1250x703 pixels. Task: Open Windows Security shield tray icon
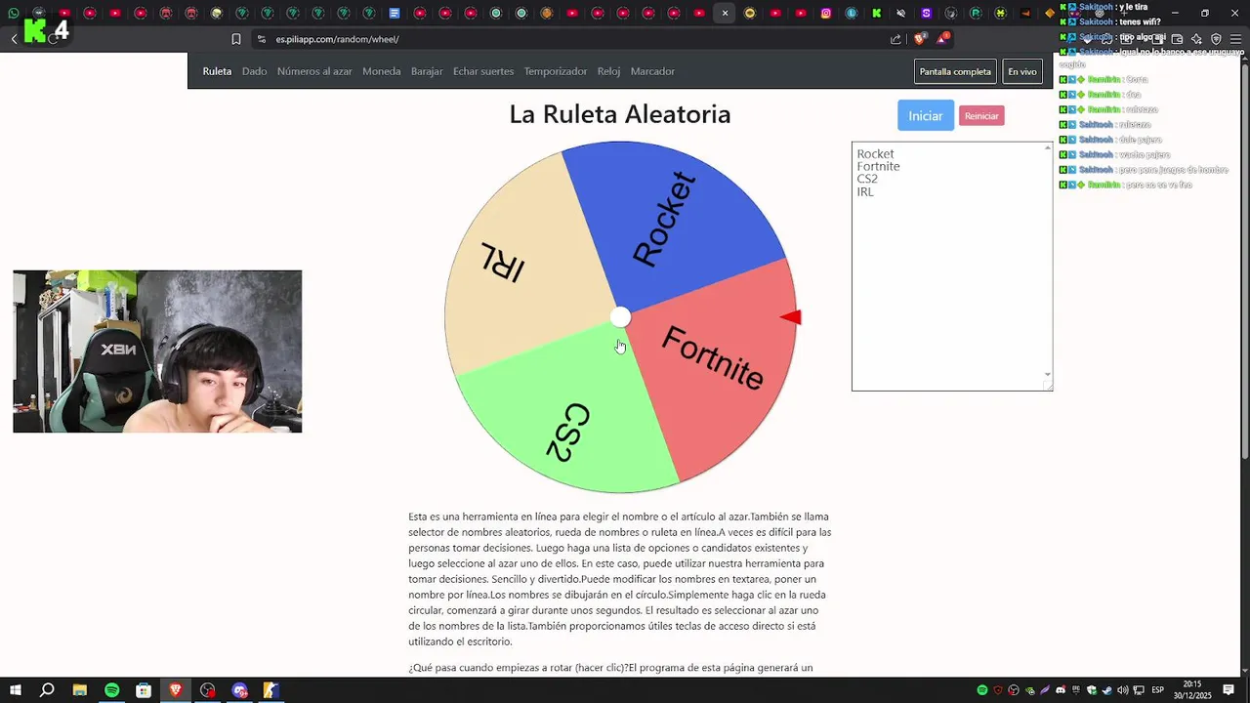(1091, 690)
